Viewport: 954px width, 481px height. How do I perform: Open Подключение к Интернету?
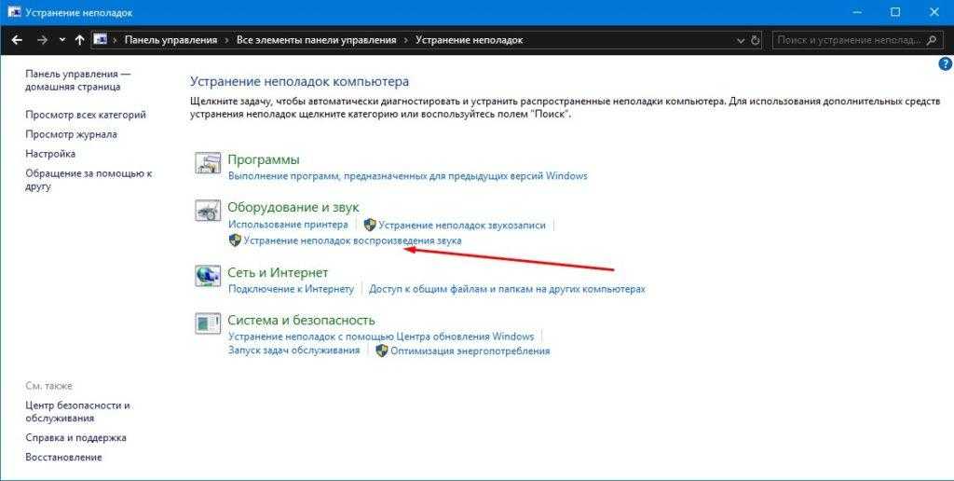[291, 289]
